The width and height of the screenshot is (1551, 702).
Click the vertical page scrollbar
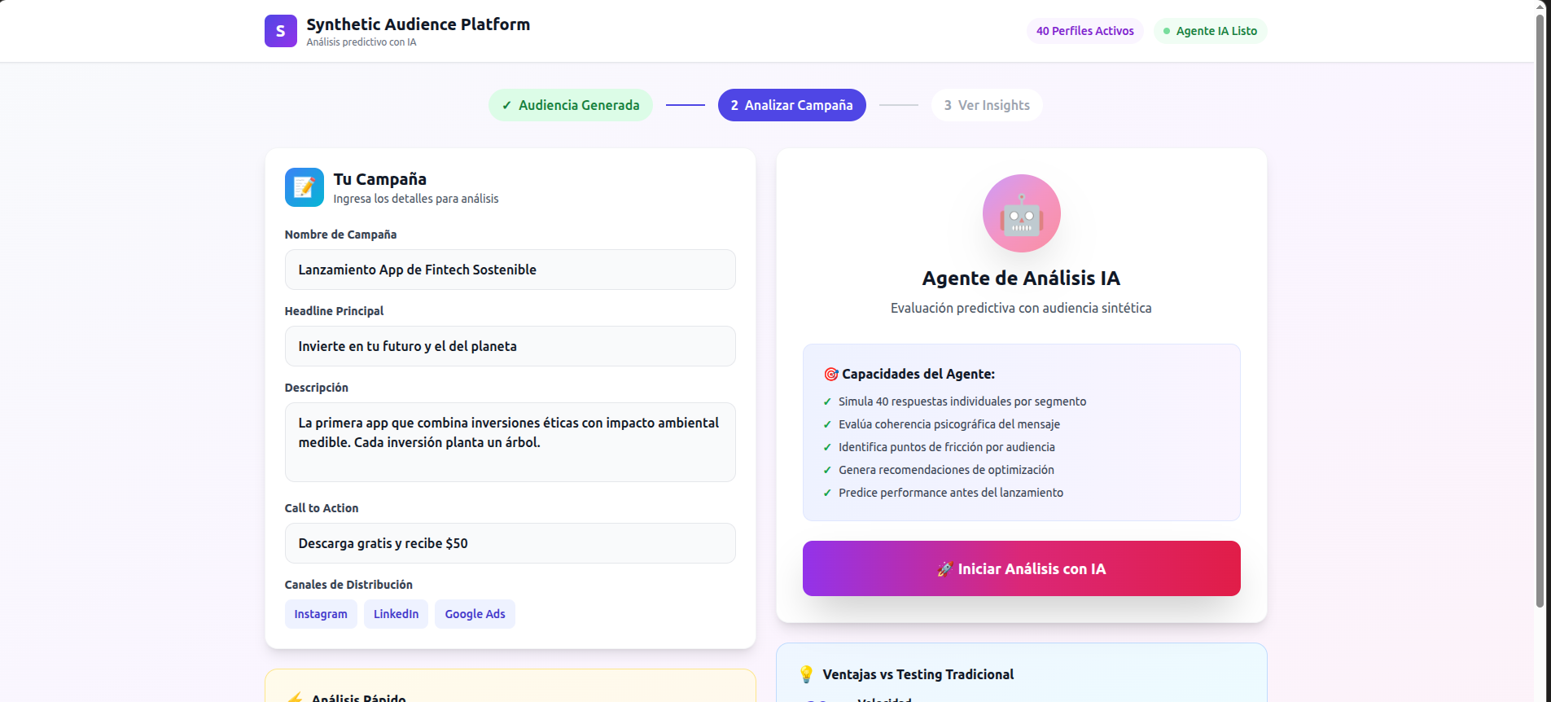pyautogui.click(x=1540, y=309)
